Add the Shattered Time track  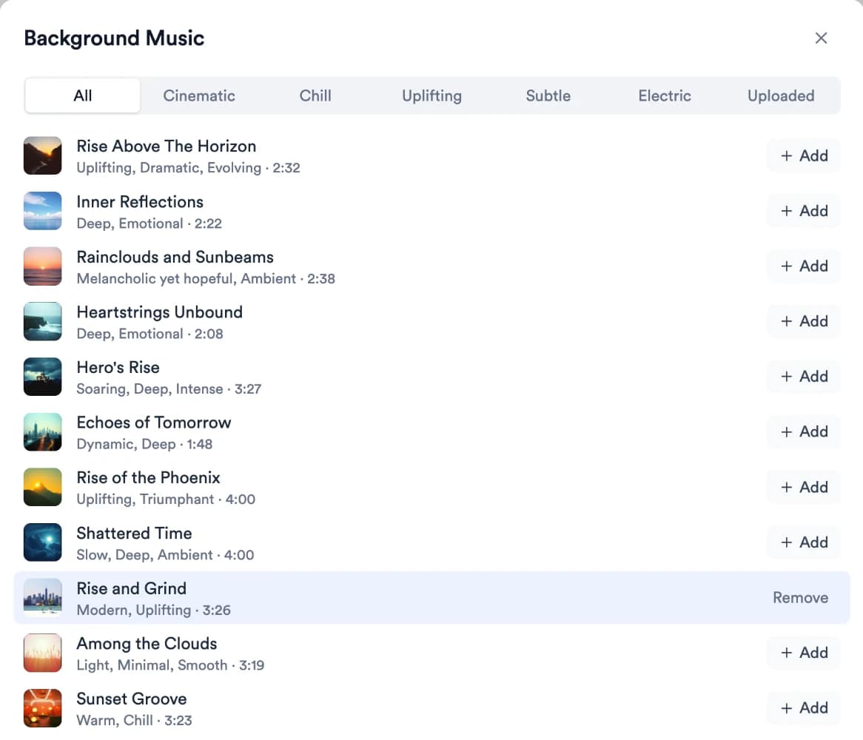point(804,542)
